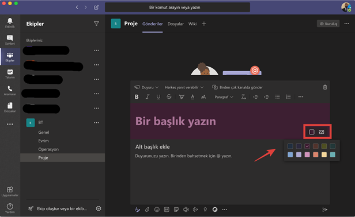Click the Kuruluş button
This screenshot has height=217, width=355.
click(x=328, y=24)
